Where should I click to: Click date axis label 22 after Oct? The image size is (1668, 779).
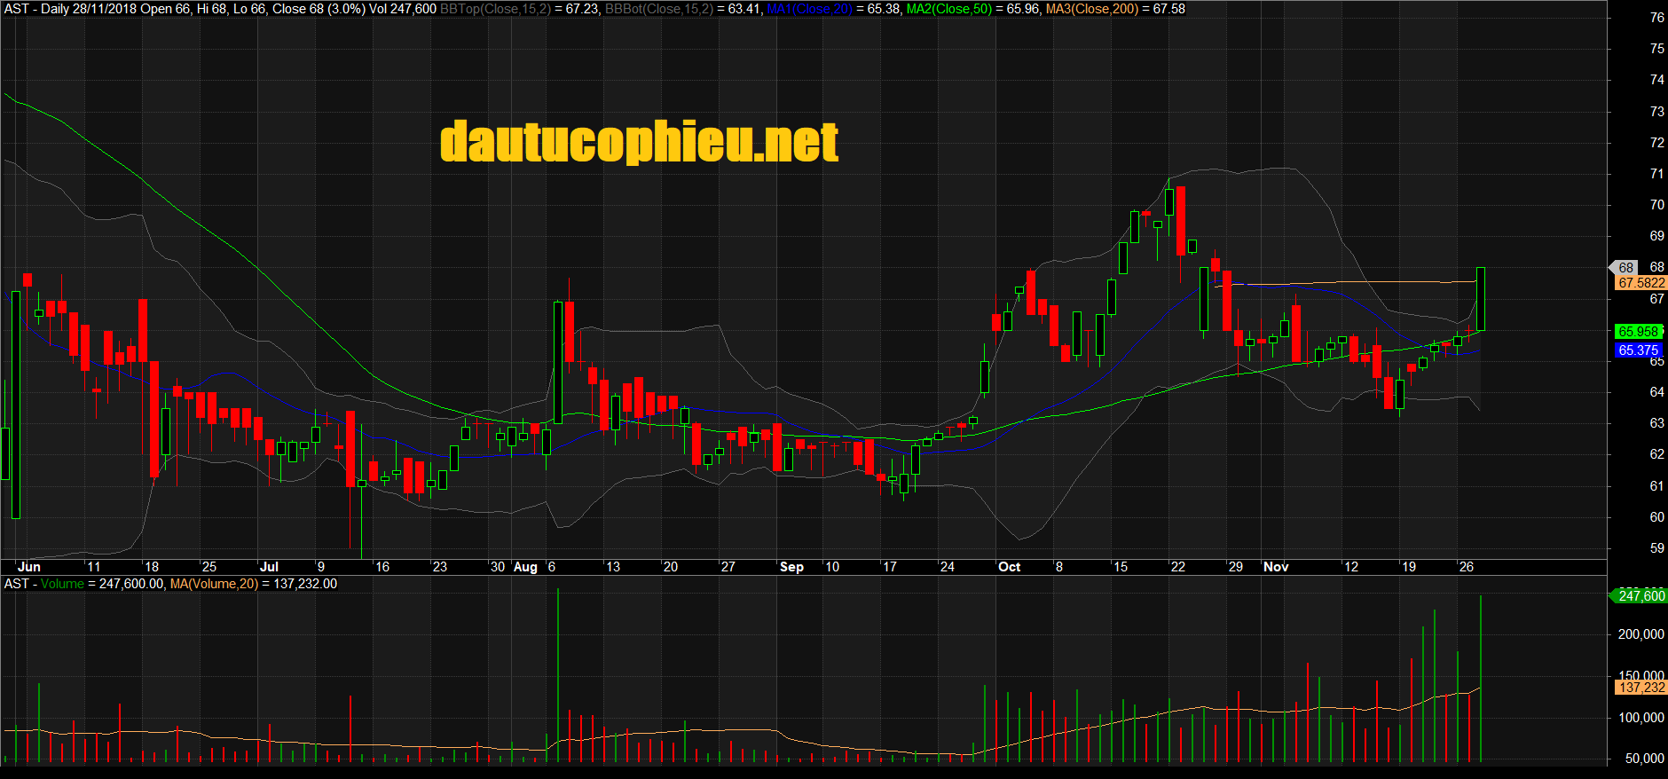coord(1178,567)
